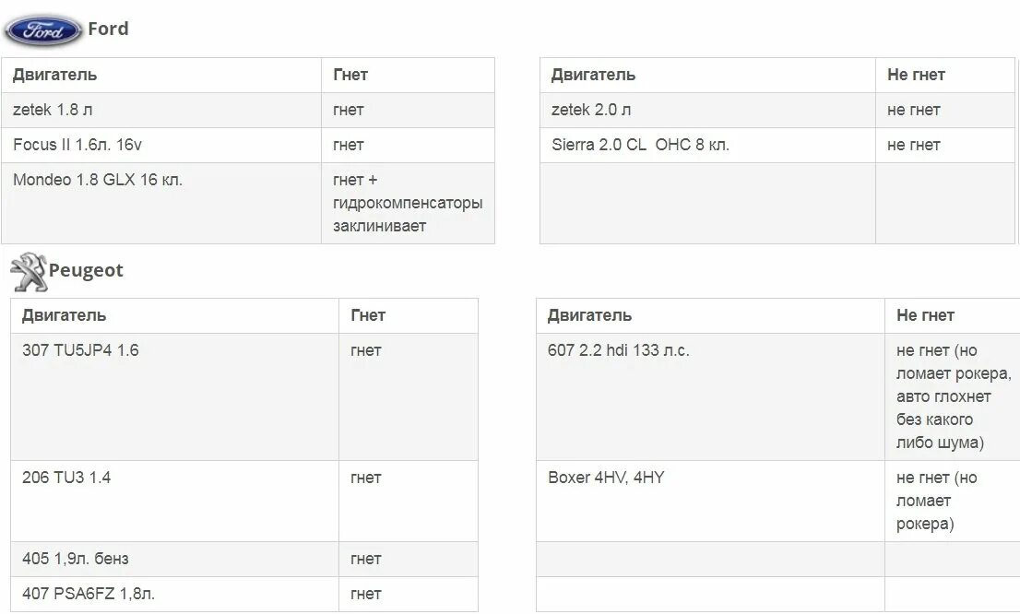Select the Ford heading text
Viewport: 1020px width, 614px height.
(108, 29)
